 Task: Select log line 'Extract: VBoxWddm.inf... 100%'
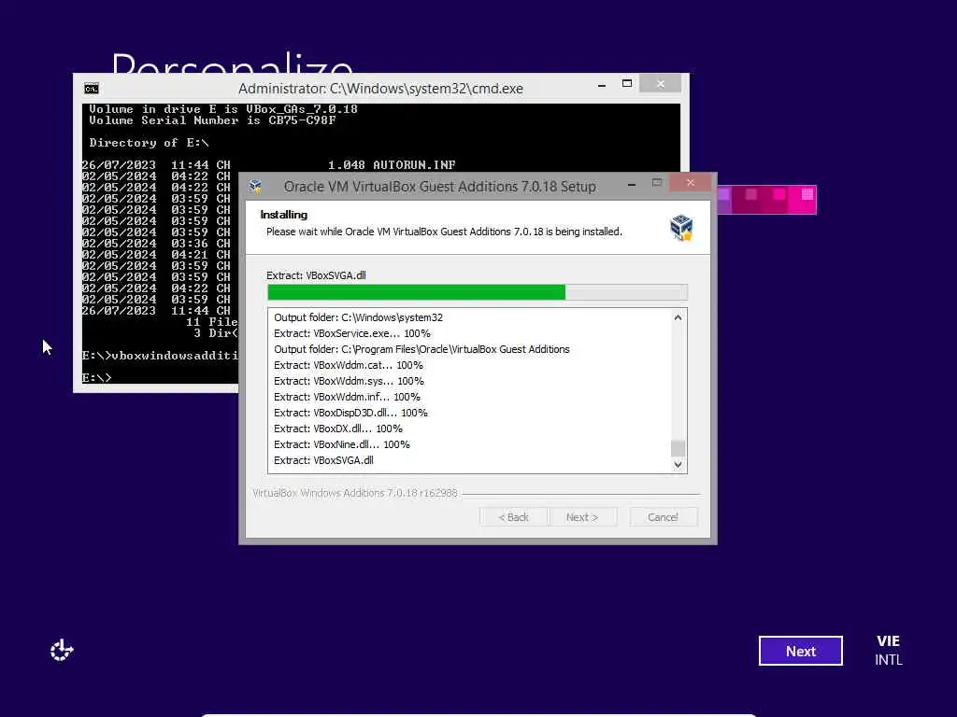coord(348,397)
